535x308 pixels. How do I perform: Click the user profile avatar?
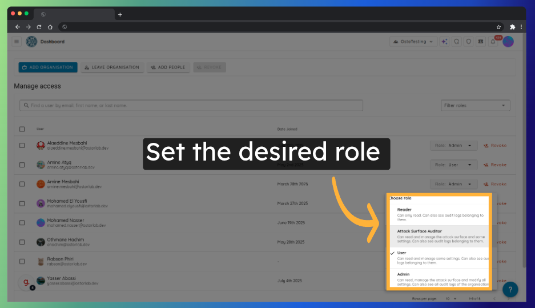(508, 42)
